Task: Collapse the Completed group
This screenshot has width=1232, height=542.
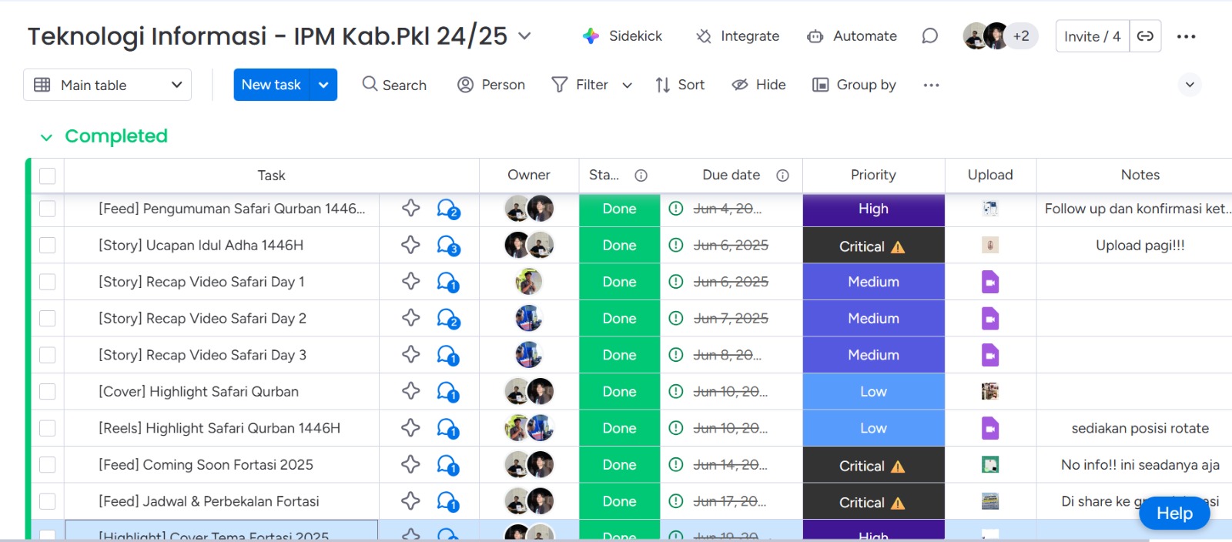Action: click(x=46, y=137)
